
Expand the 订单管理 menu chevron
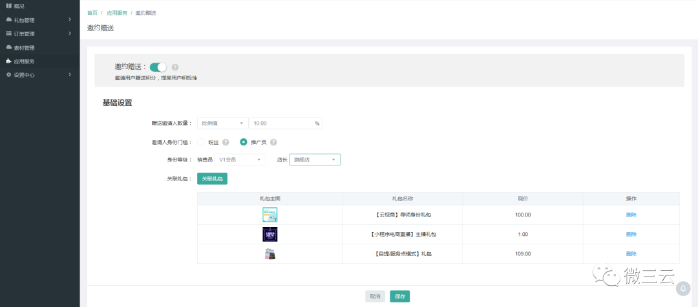pyautogui.click(x=70, y=34)
